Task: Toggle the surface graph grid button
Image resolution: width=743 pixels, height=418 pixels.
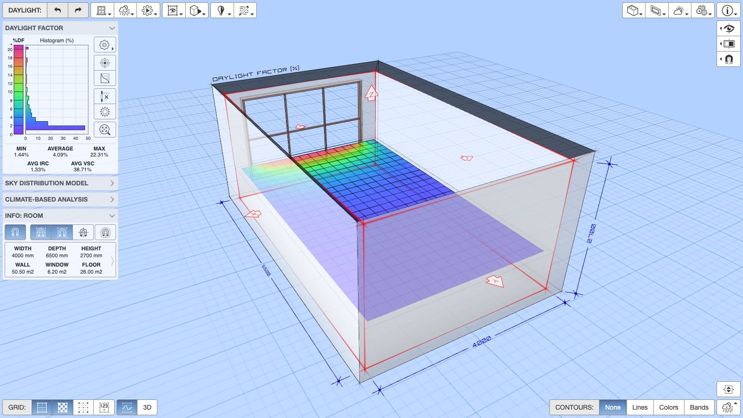Action: (x=127, y=407)
